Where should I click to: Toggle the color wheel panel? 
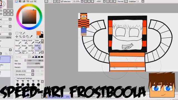click(x=16, y=1)
